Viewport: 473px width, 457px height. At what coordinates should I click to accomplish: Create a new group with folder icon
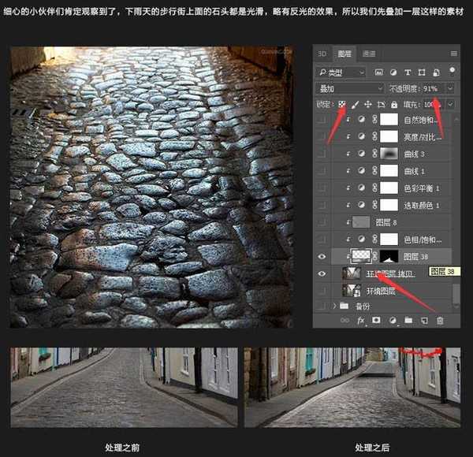click(x=408, y=321)
